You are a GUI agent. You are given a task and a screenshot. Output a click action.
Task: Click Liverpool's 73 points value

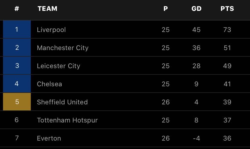pyautogui.click(x=227, y=30)
